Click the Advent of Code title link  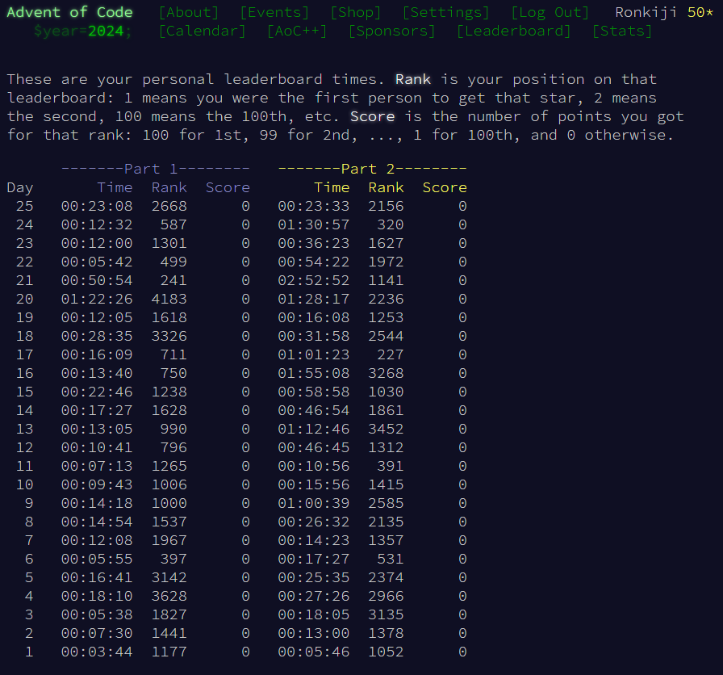tap(69, 12)
